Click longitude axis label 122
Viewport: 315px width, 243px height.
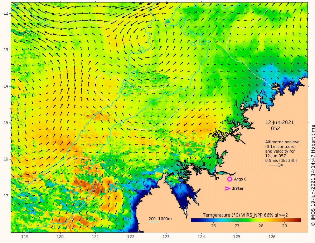(x=131, y=237)
